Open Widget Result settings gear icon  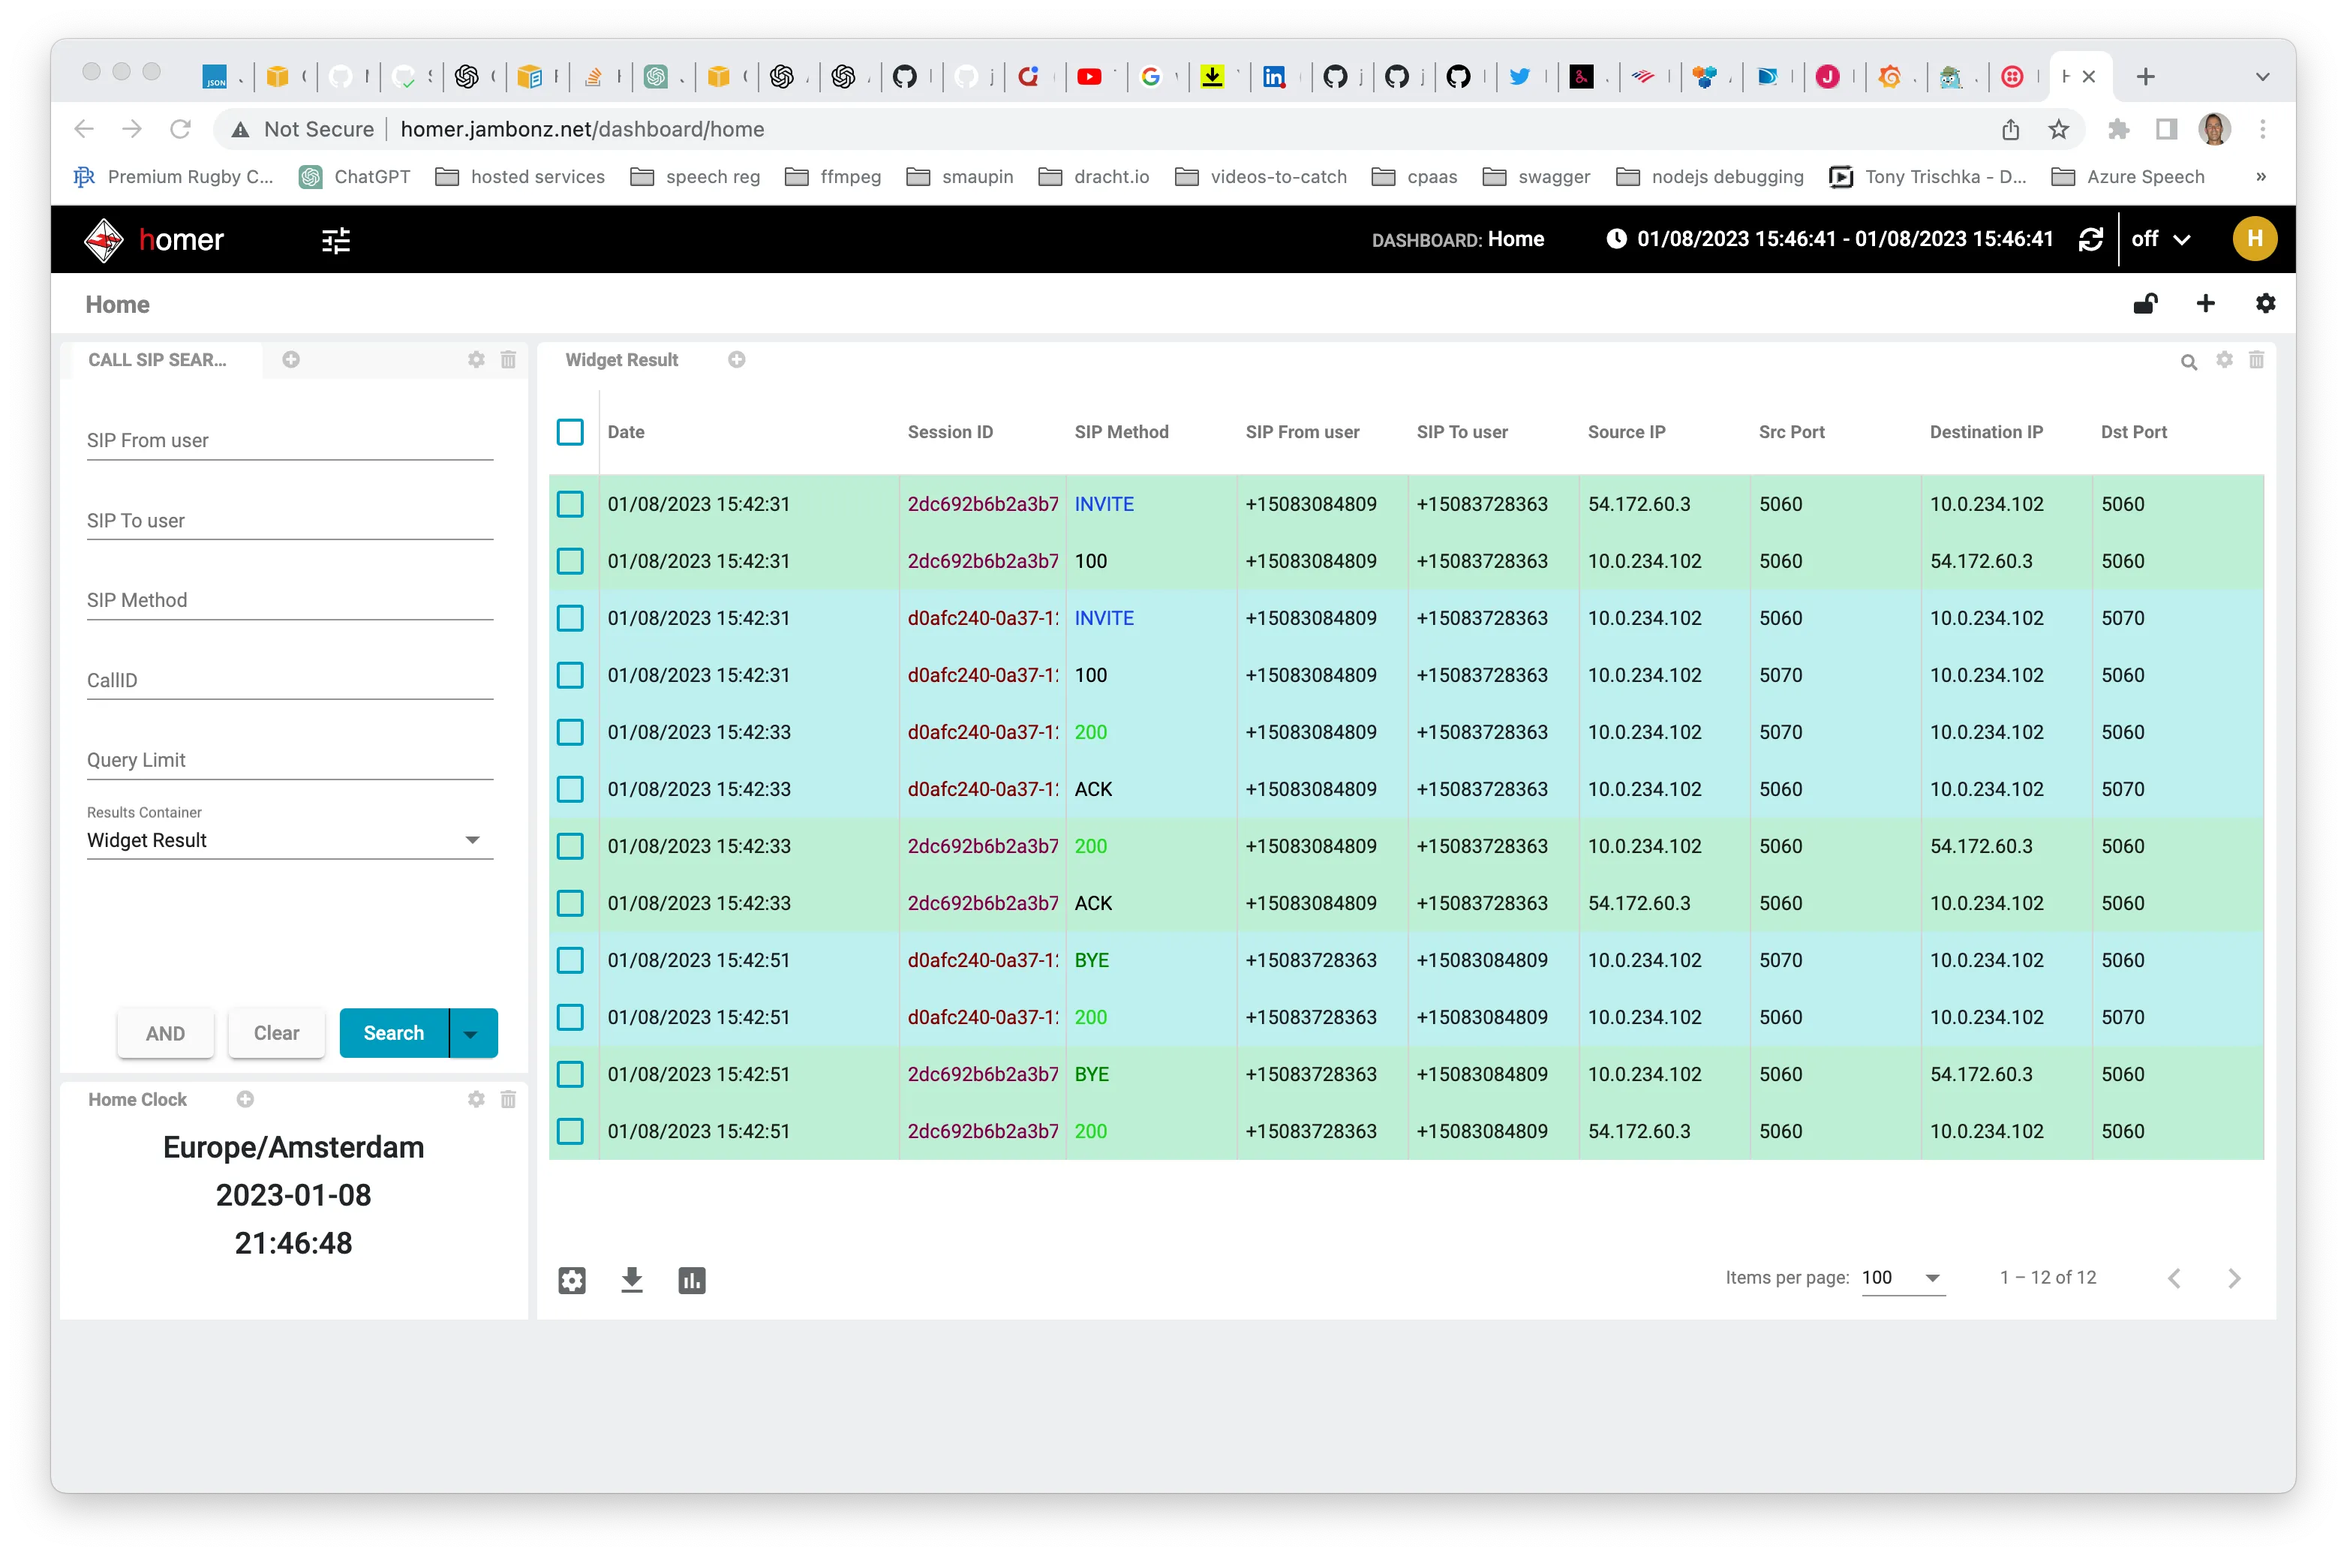pos(2224,359)
